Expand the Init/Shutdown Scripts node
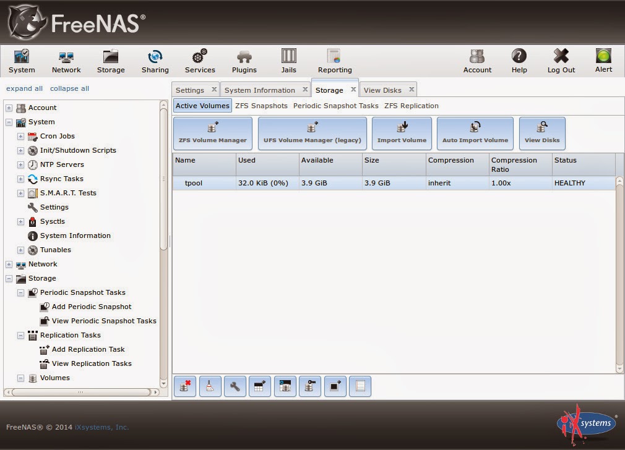This screenshot has width=625, height=450. 20,151
